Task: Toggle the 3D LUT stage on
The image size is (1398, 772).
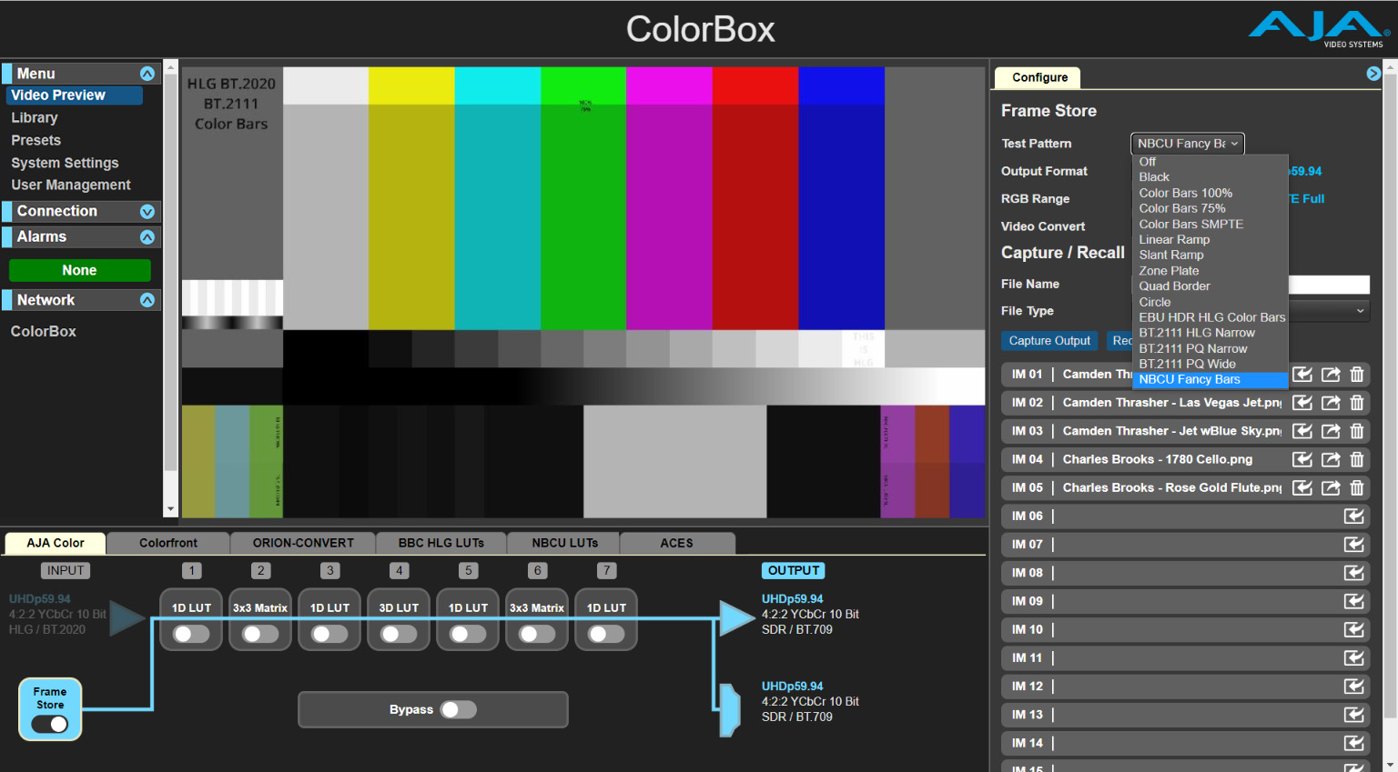Action: [399, 634]
